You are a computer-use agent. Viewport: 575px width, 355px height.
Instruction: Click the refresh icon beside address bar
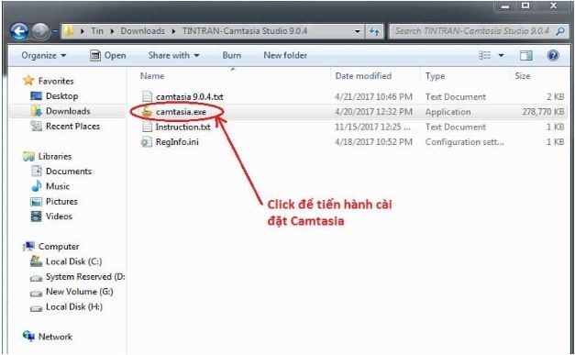pos(374,31)
